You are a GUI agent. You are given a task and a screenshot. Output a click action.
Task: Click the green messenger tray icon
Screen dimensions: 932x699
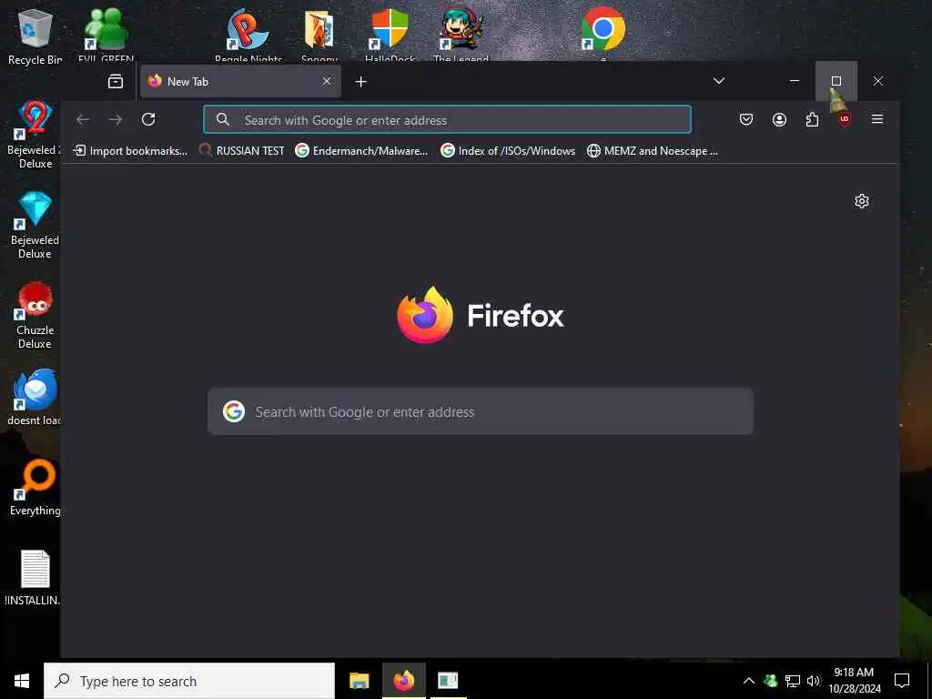[770, 681]
